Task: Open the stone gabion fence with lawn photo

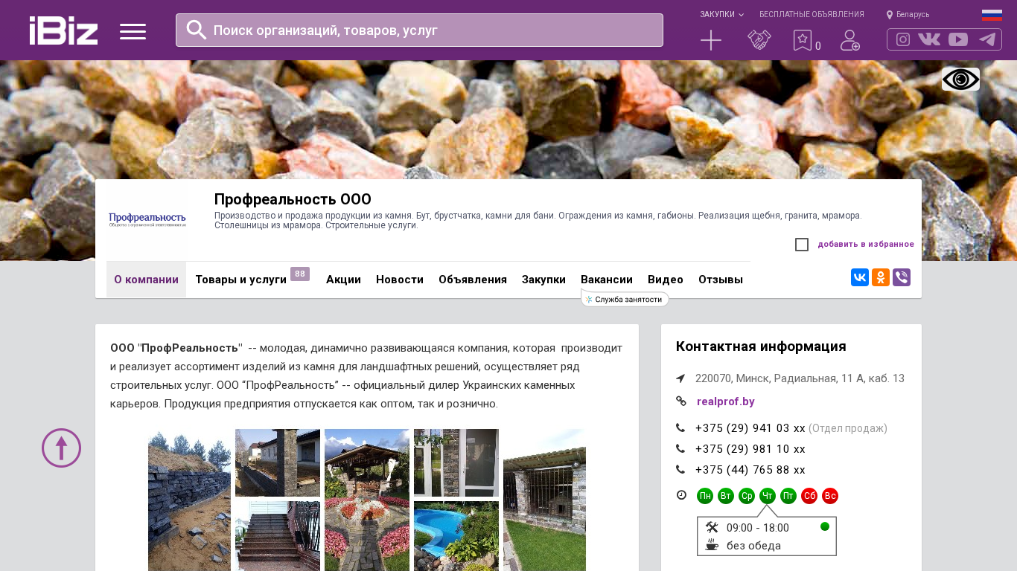Action: [544, 500]
